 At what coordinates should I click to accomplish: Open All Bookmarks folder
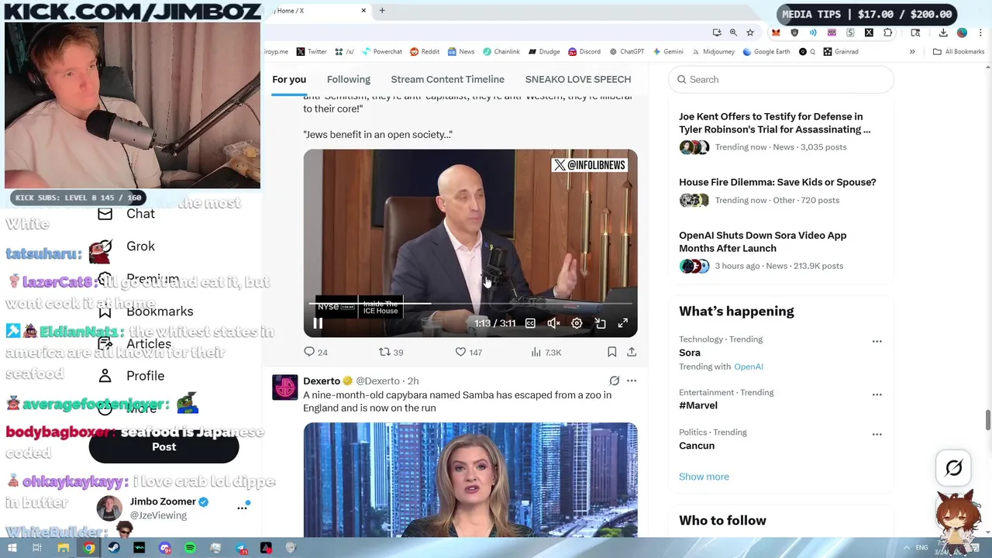point(959,52)
